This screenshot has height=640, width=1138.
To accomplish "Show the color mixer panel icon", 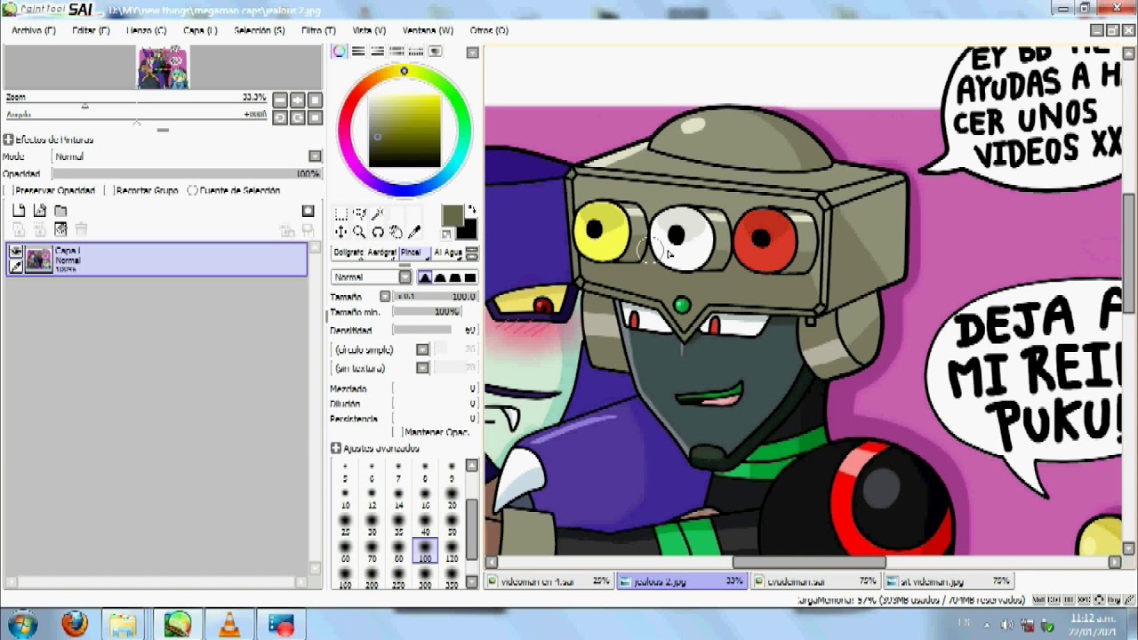I will click(397, 52).
